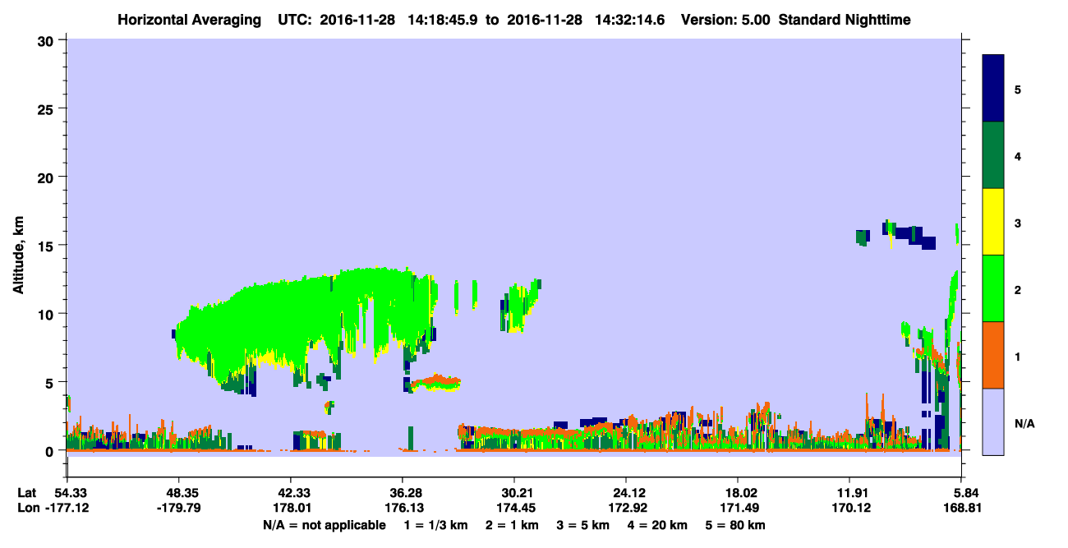Image resolution: width=1068 pixels, height=548 pixels.
Task: Click longitude value -177.12
Action: 67,509
